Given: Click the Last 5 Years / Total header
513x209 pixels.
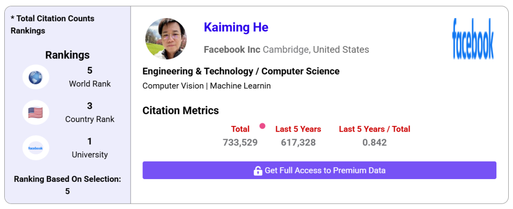Looking at the screenshot, I should (375, 129).
